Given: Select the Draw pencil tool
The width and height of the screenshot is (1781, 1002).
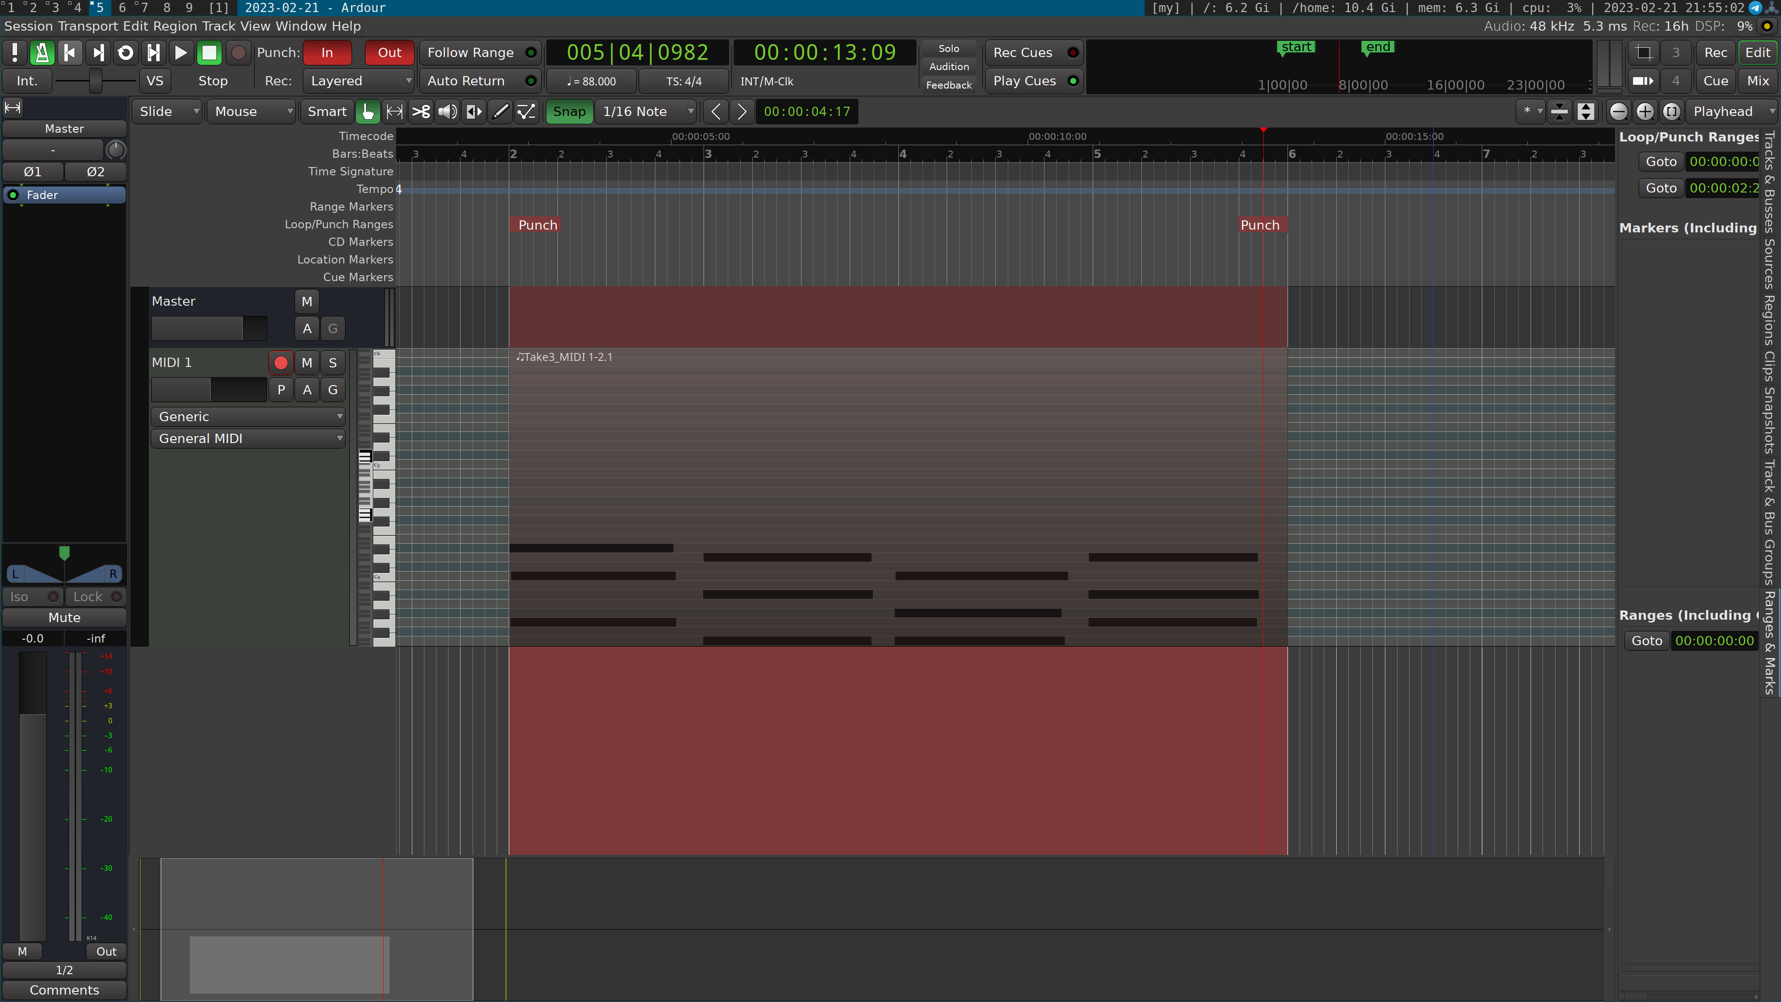Looking at the screenshot, I should coord(500,111).
